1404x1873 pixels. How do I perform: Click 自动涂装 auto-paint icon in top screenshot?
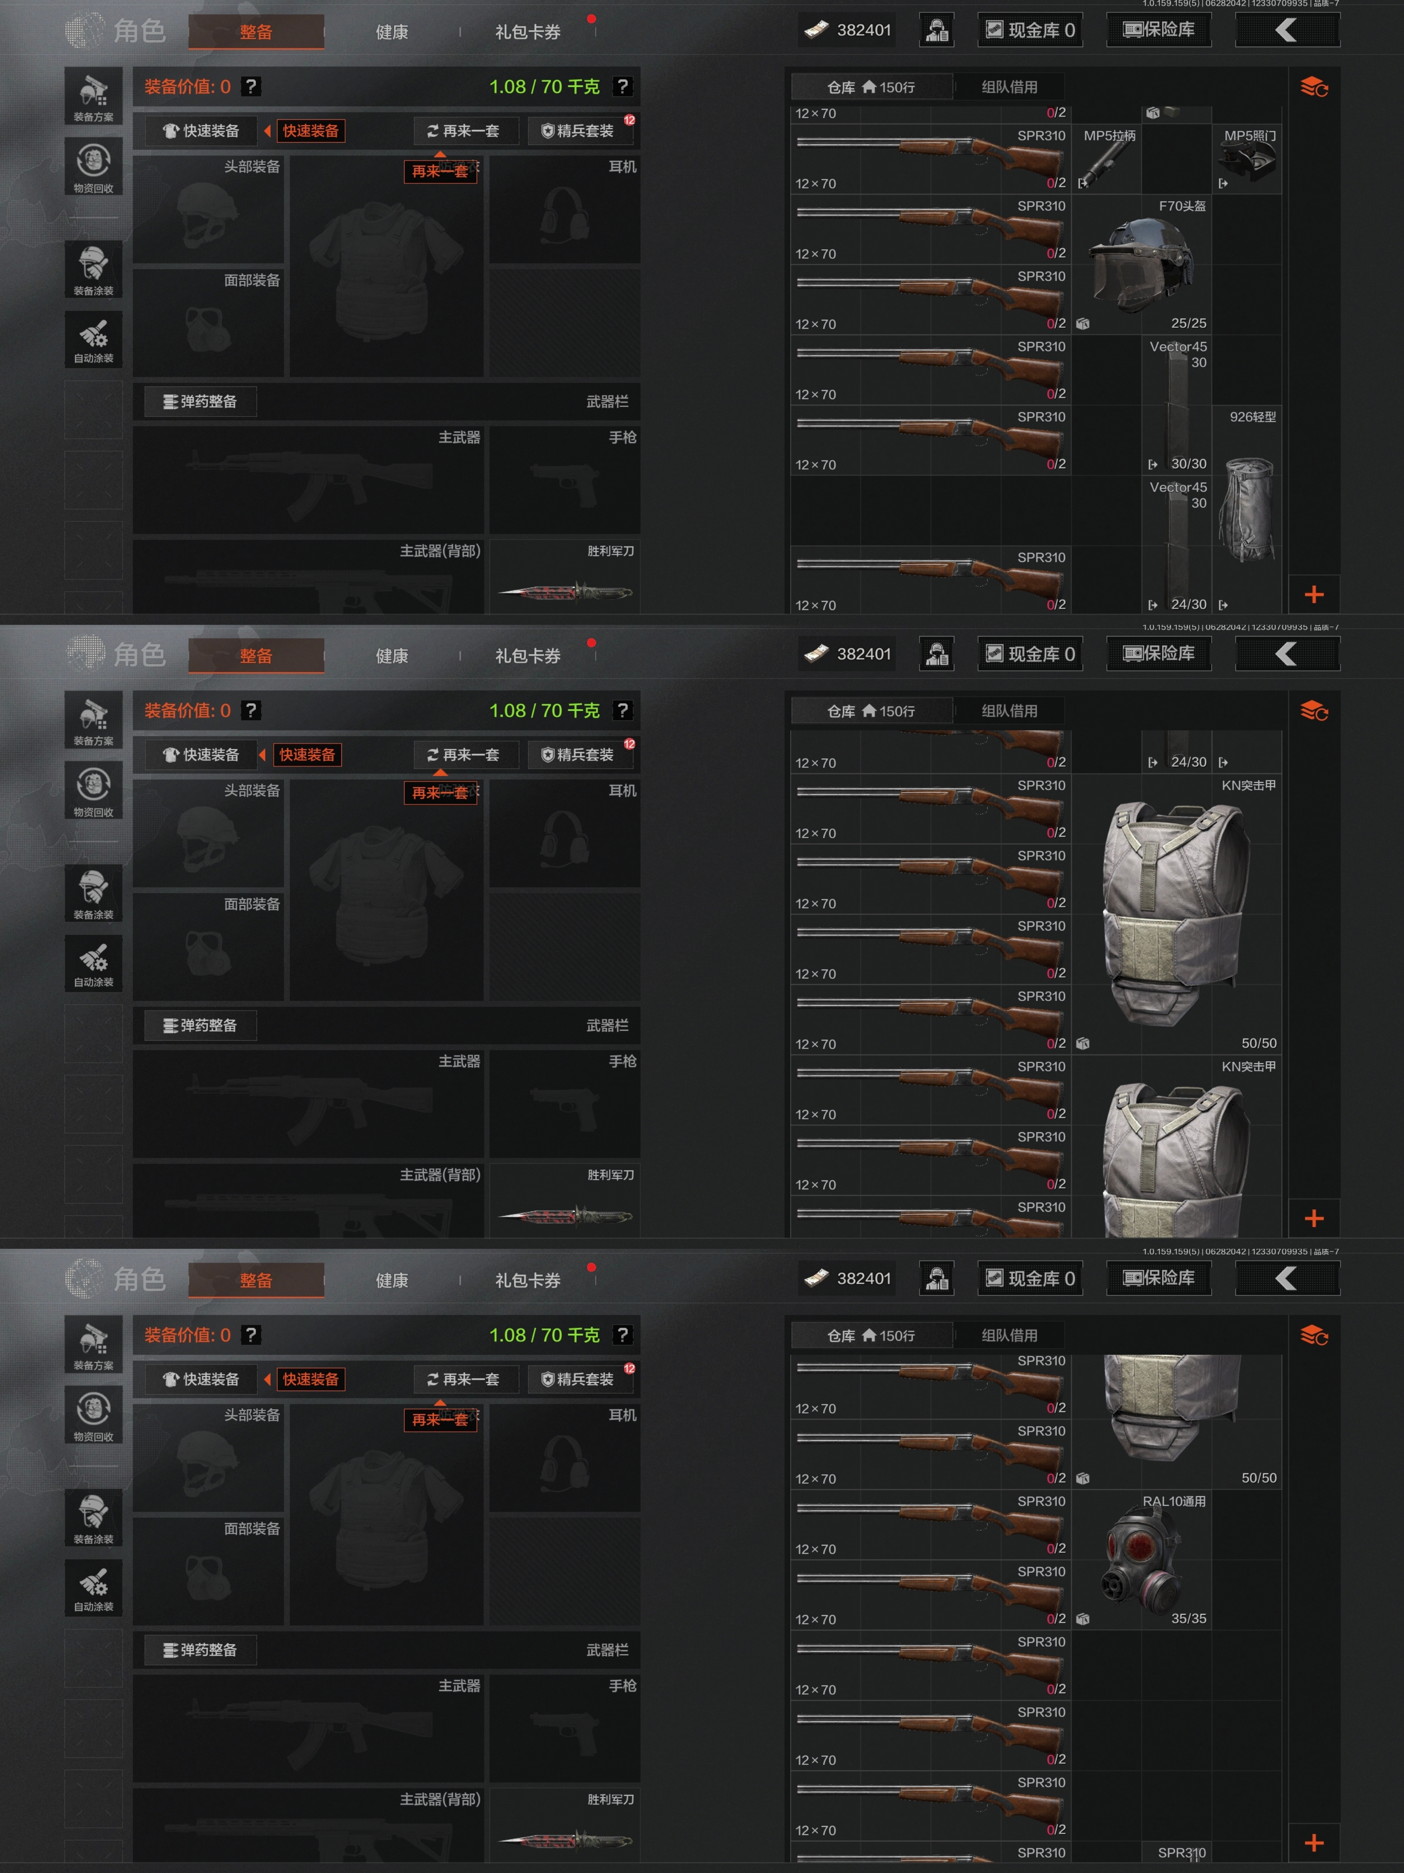[93, 340]
